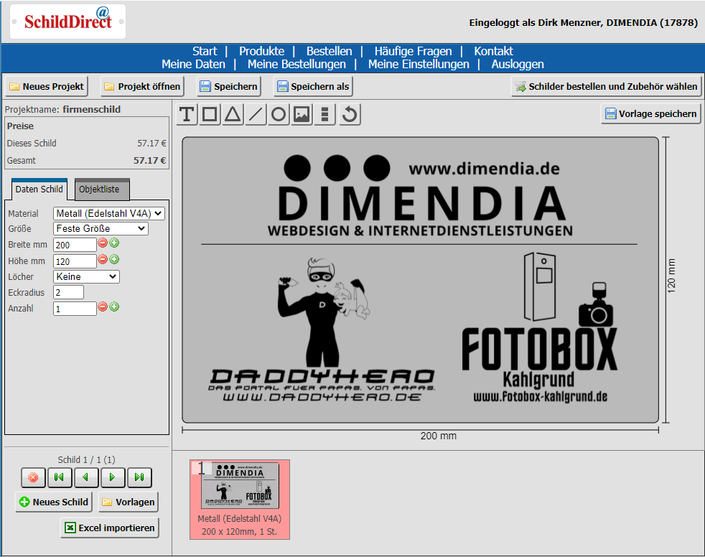Click the project name firmenschild
This screenshot has width=705, height=557.
92,109
